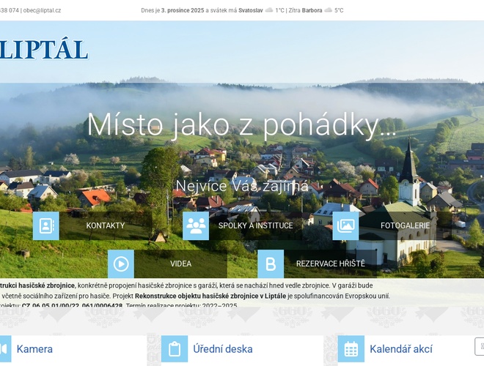Click the Videa play icon
Image resolution: width=484 pixels, height=366 pixels.
pos(121,264)
